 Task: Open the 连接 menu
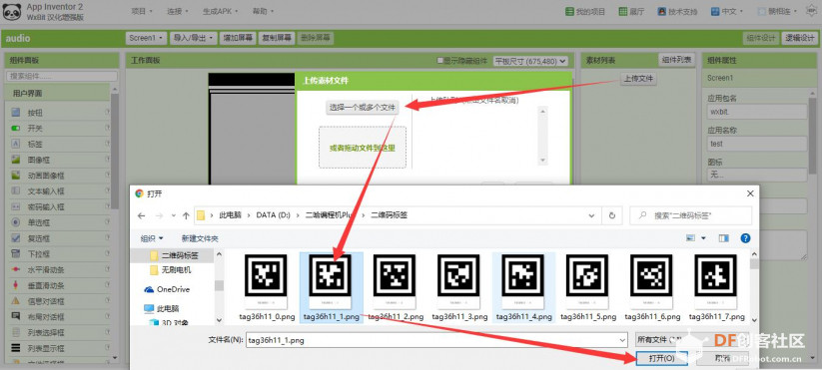click(x=178, y=12)
